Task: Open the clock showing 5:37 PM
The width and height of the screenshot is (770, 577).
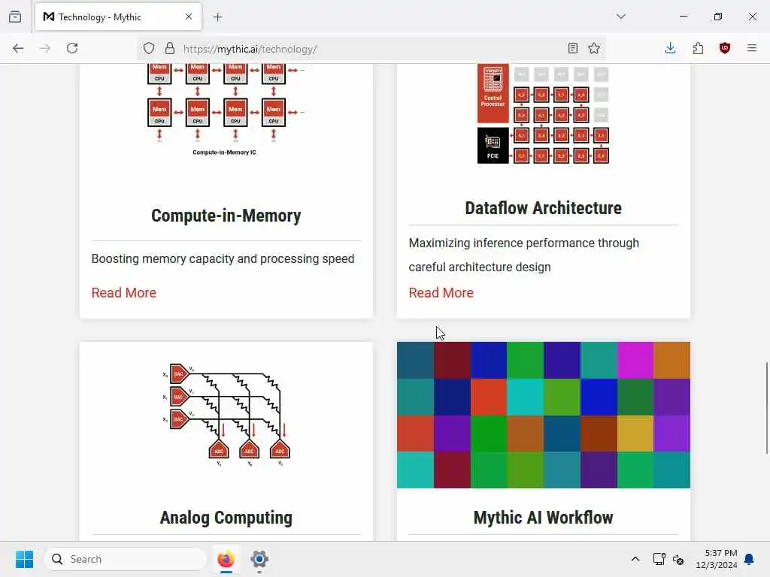Action: [717, 559]
